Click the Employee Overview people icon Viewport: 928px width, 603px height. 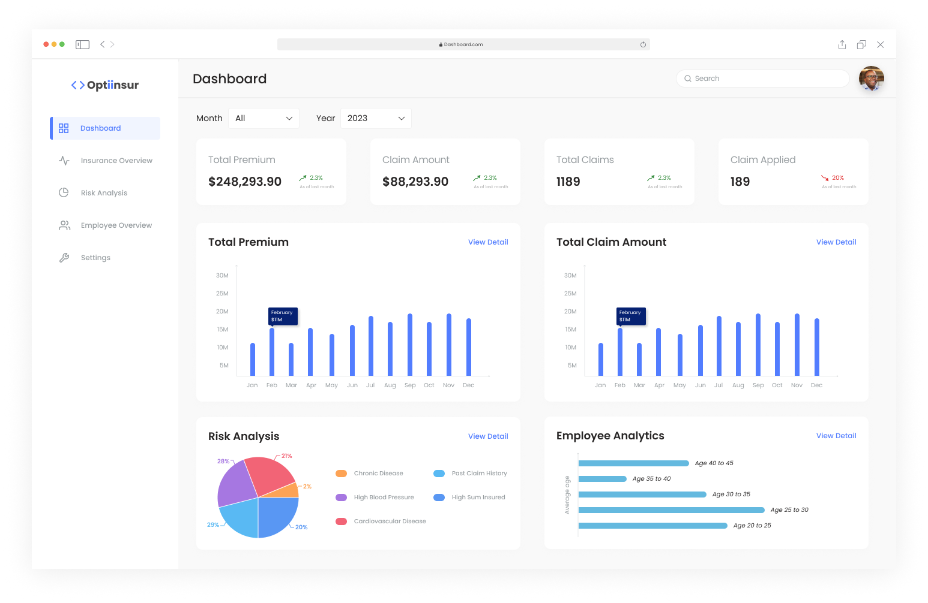pos(64,225)
